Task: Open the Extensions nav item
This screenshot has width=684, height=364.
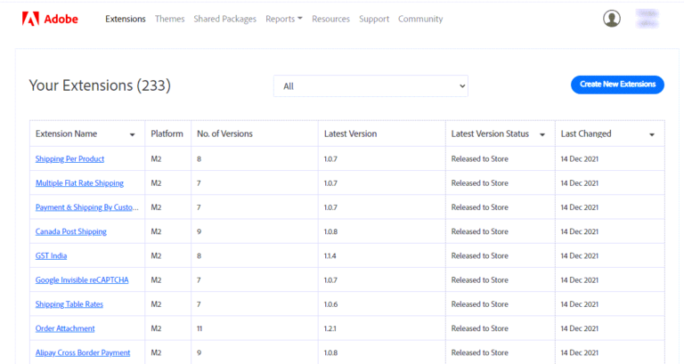Action: point(126,19)
